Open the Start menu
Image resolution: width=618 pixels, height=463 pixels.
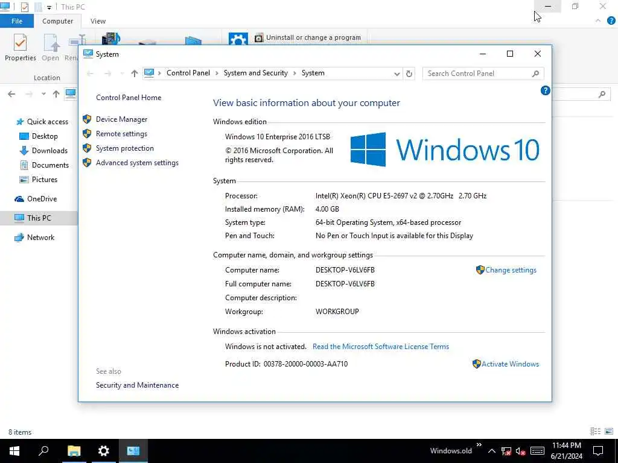tap(14, 451)
